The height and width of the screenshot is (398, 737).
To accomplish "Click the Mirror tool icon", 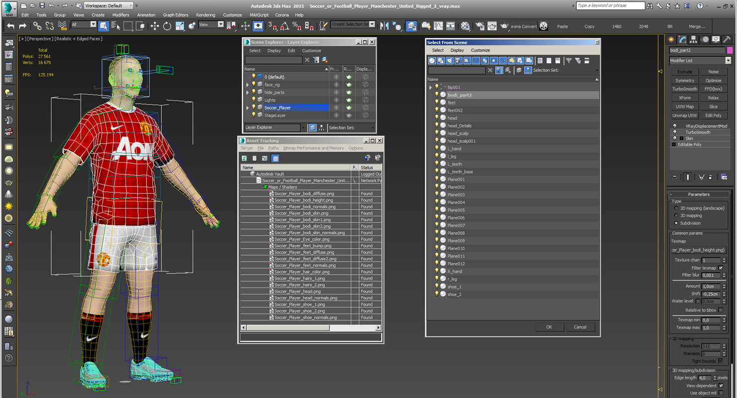I will tap(384, 26).
